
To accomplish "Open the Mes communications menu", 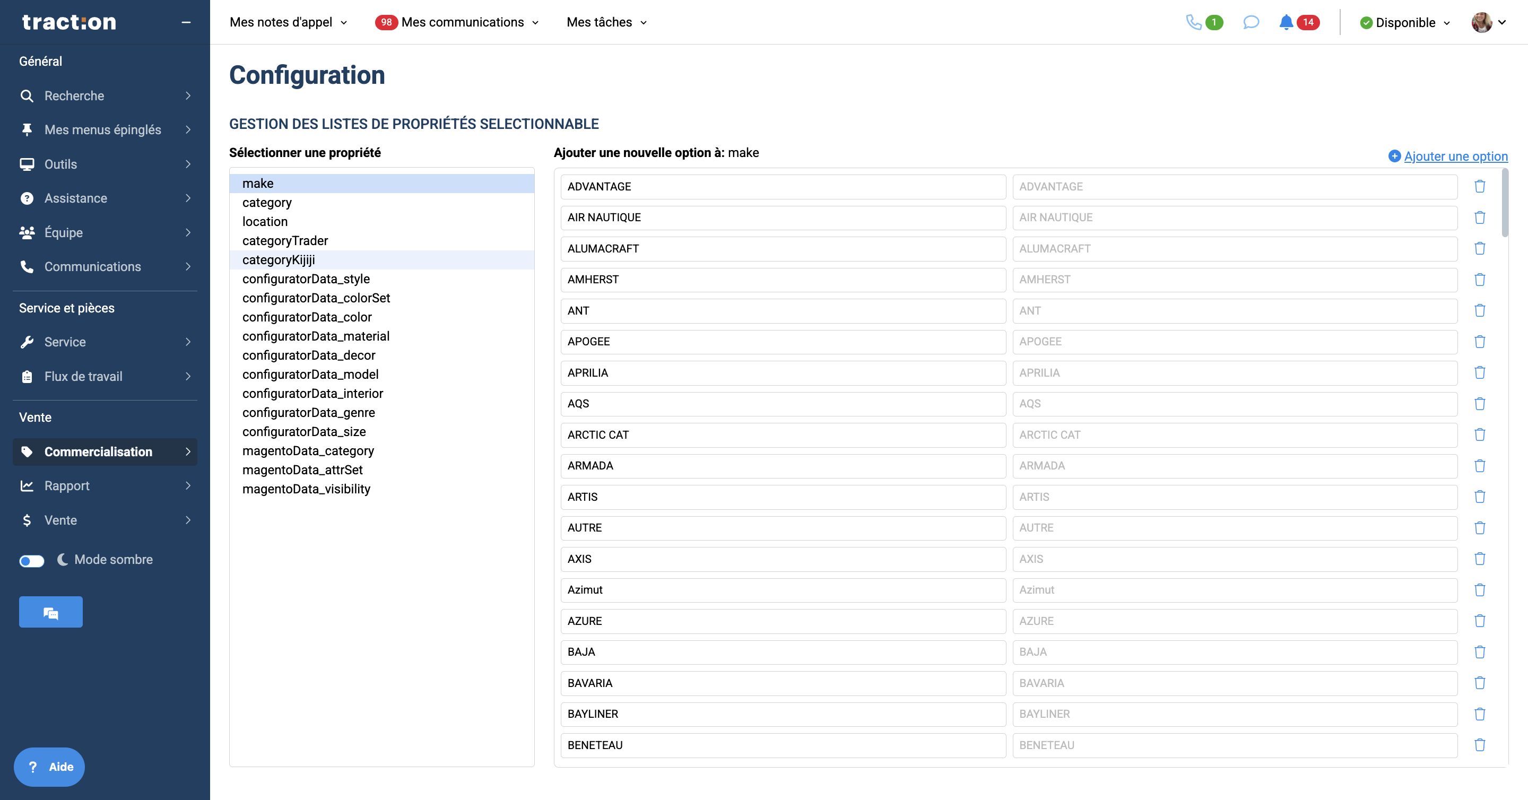I will 463,22.
